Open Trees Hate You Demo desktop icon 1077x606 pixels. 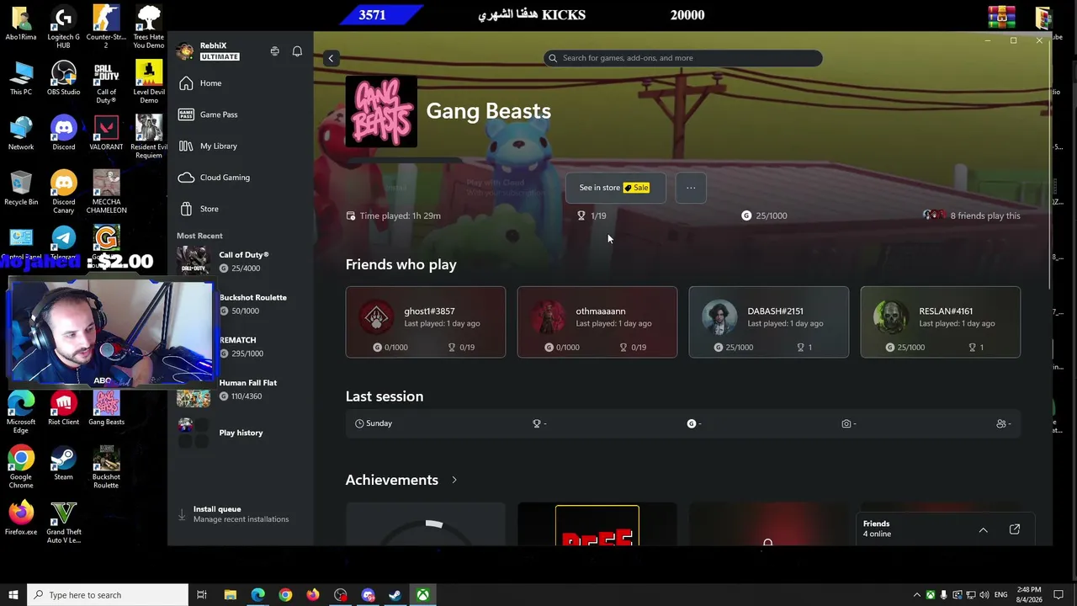pos(149,28)
